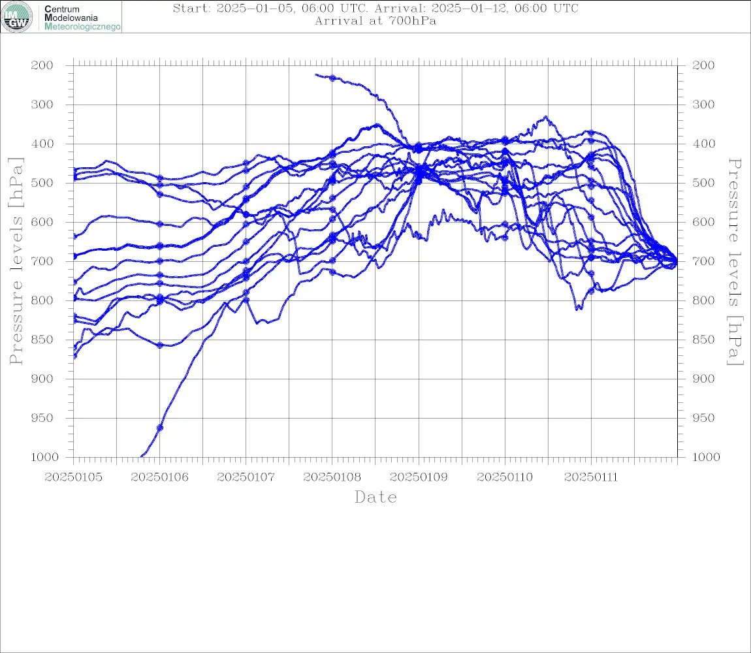Click the date label 20250111

tap(591, 477)
